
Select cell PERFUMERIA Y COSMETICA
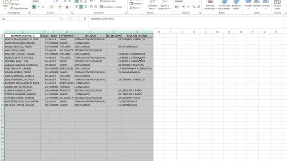(x=137, y=68)
